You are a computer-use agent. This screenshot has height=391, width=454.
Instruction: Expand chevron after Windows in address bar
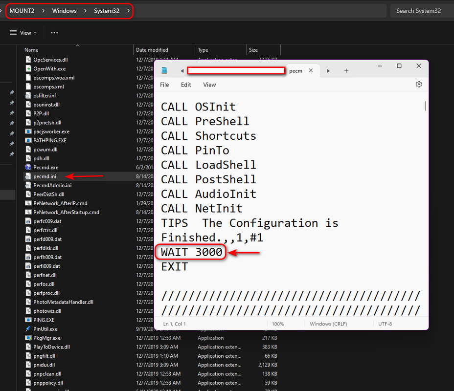point(85,11)
